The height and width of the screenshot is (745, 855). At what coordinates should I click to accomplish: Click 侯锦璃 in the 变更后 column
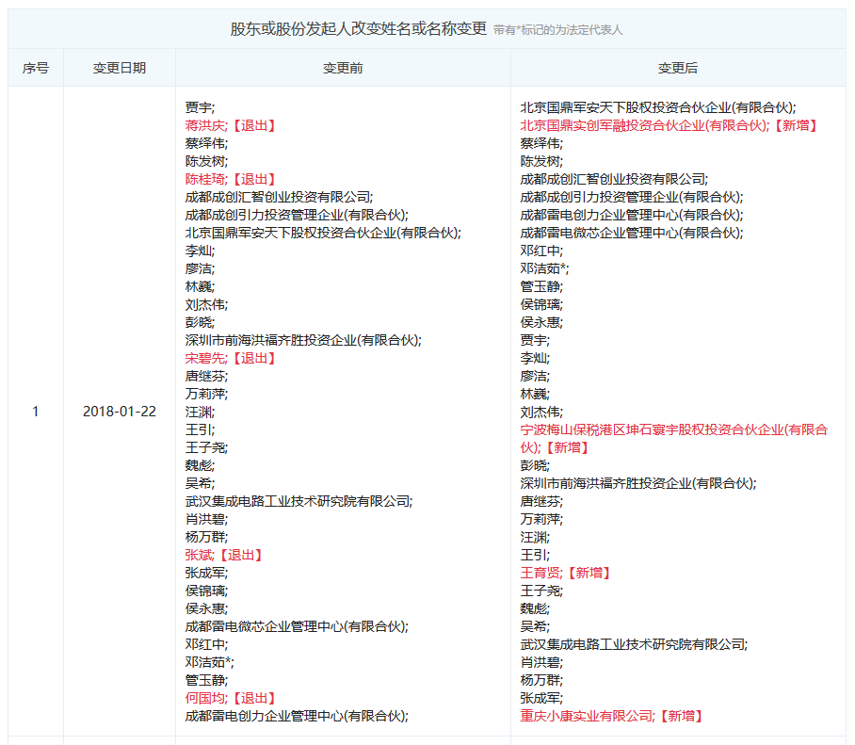[541, 304]
